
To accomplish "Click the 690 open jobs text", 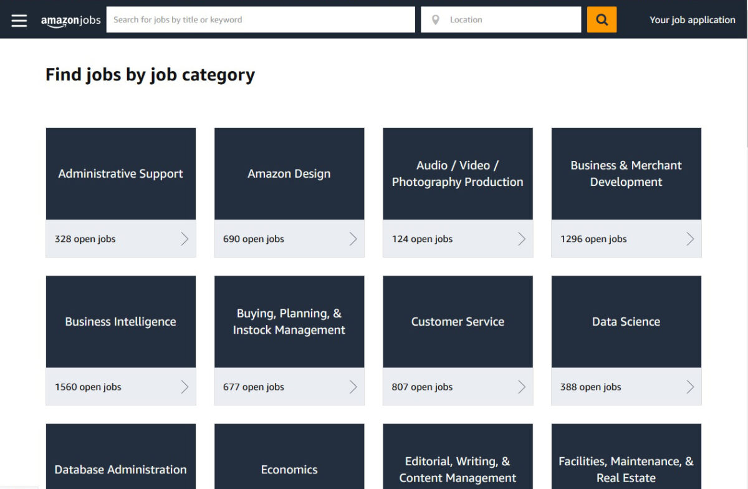I will point(254,239).
